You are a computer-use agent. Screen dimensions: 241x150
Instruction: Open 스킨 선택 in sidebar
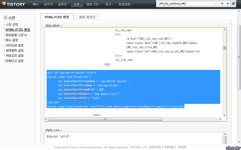(12, 24)
